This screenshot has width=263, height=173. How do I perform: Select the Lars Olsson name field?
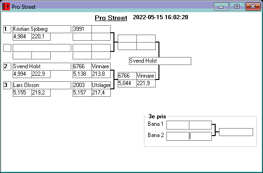[x=42, y=85]
